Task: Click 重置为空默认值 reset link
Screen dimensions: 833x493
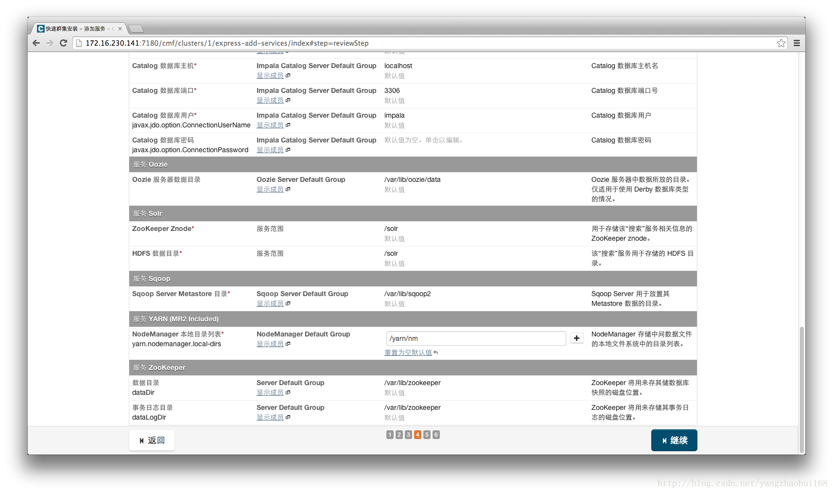Action: [408, 352]
